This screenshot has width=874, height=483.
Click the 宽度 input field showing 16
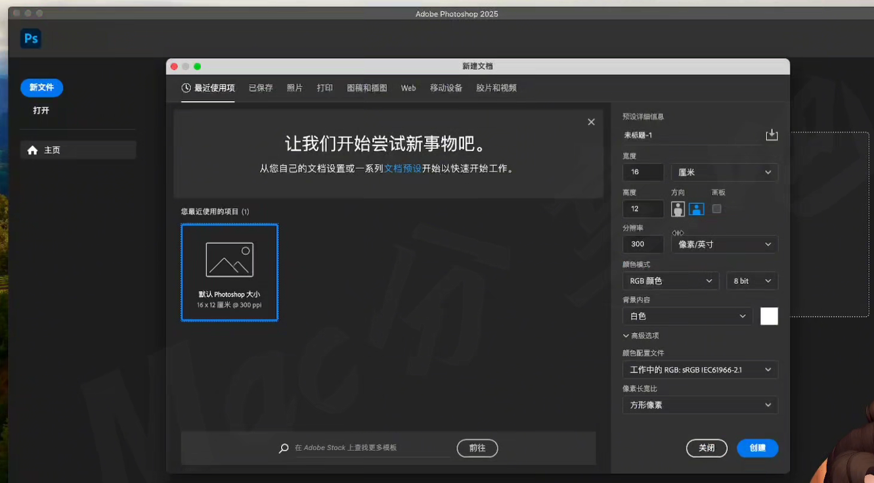pos(643,172)
